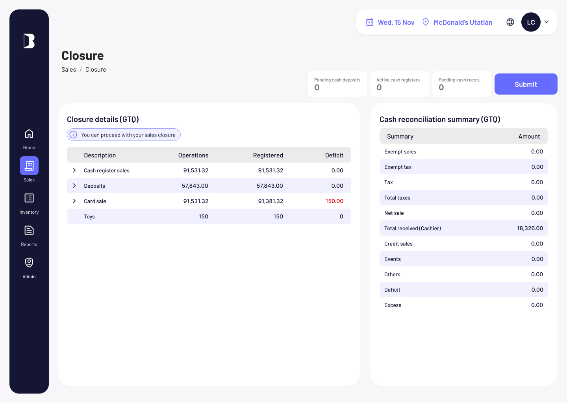The height and width of the screenshot is (403, 567).
Task: Click the location pin icon
Action: 426,22
